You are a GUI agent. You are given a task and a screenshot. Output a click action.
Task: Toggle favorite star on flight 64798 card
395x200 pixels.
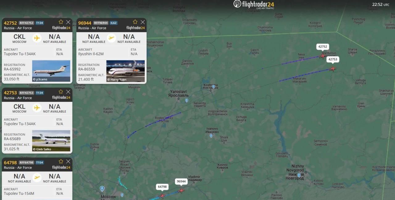pyautogui.click(x=61, y=161)
